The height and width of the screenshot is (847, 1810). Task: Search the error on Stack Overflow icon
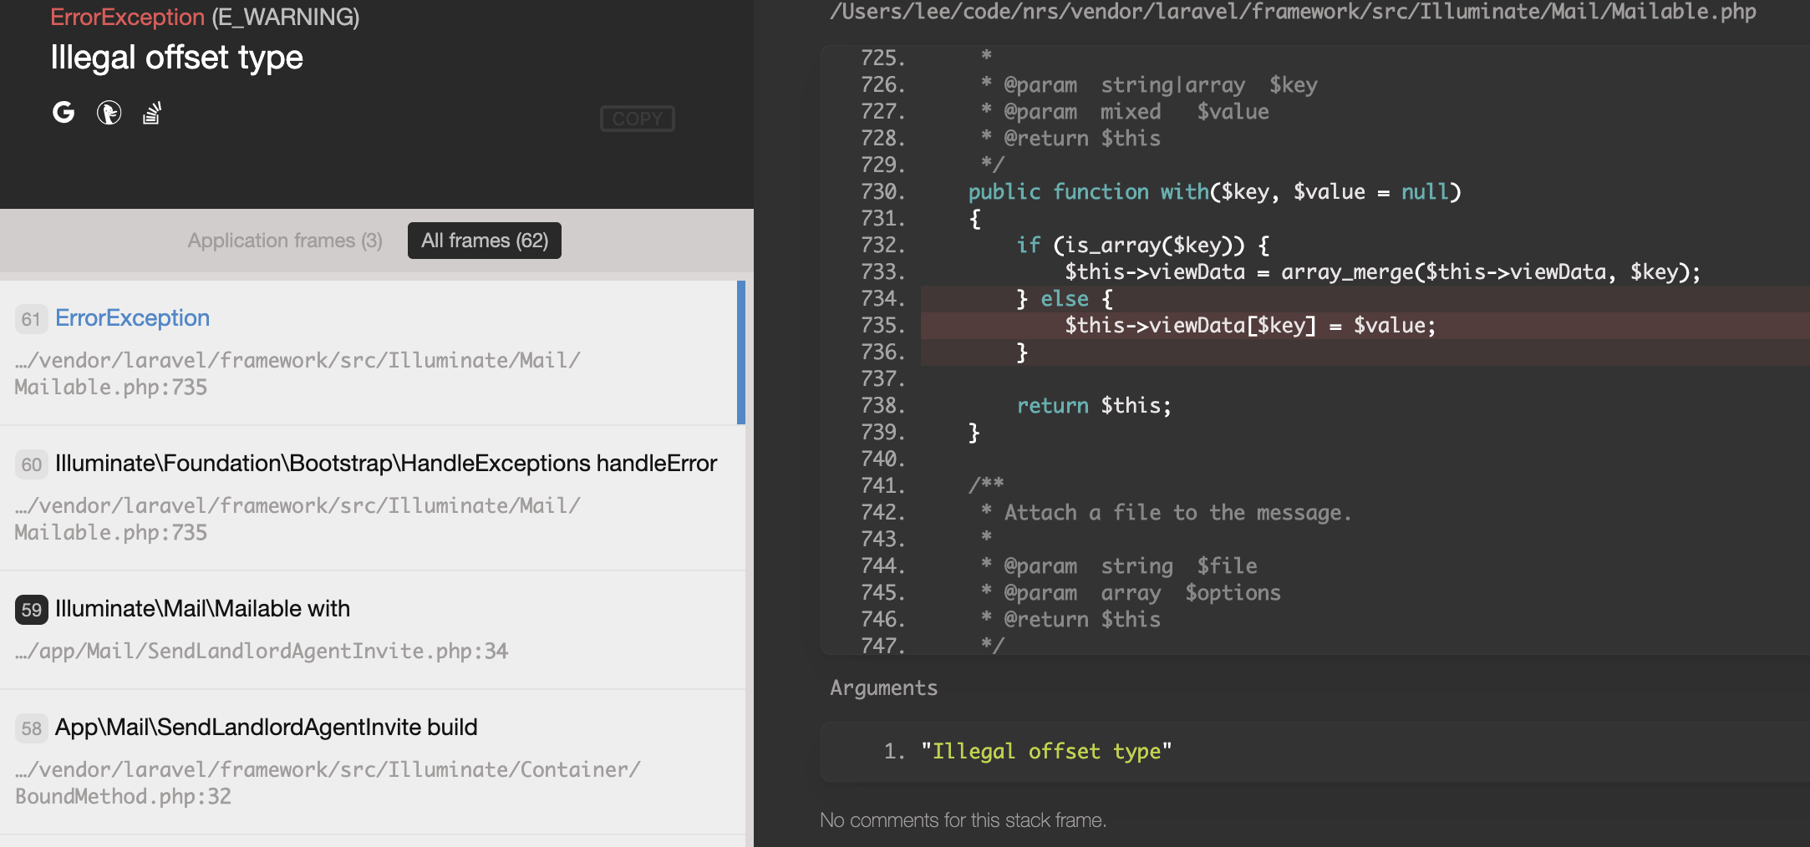click(x=151, y=112)
